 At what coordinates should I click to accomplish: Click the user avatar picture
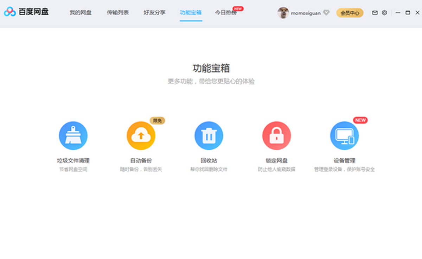[x=283, y=13]
